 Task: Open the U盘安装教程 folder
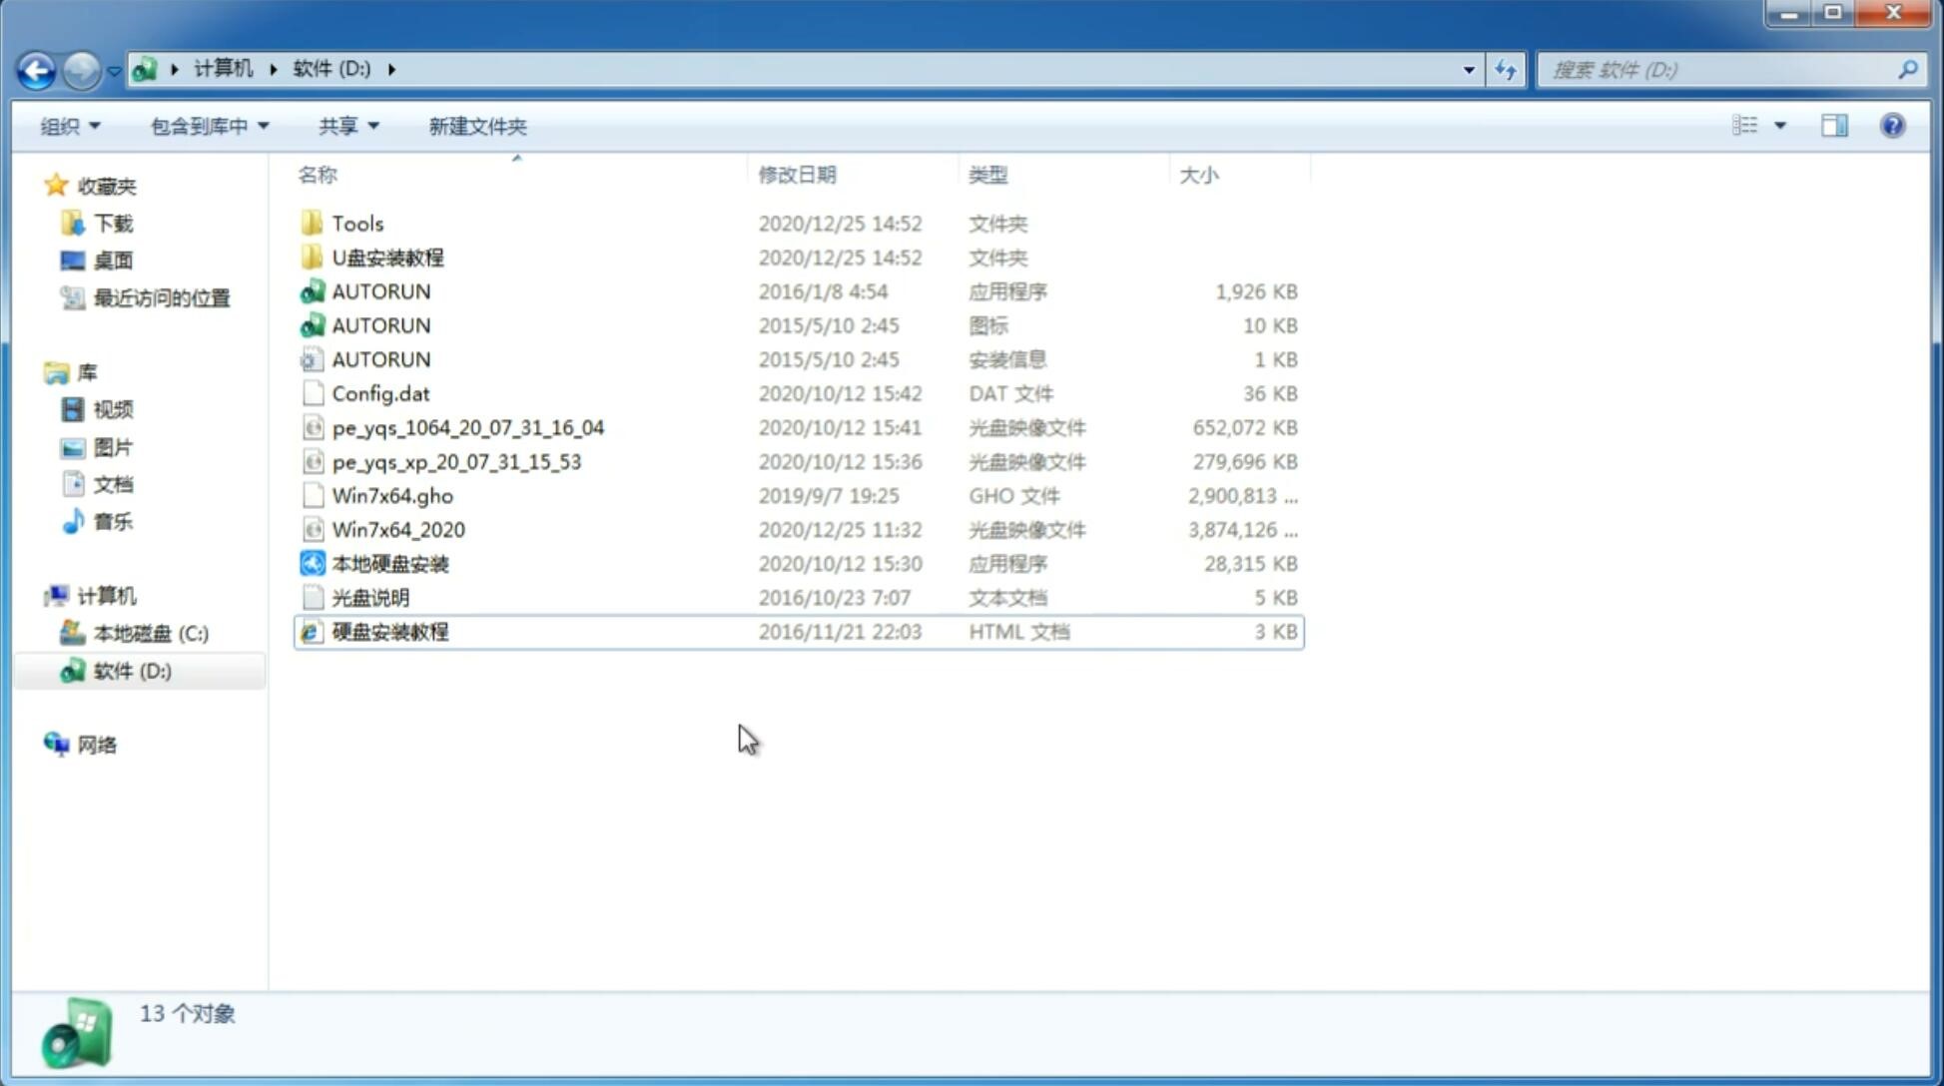[389, 257]
